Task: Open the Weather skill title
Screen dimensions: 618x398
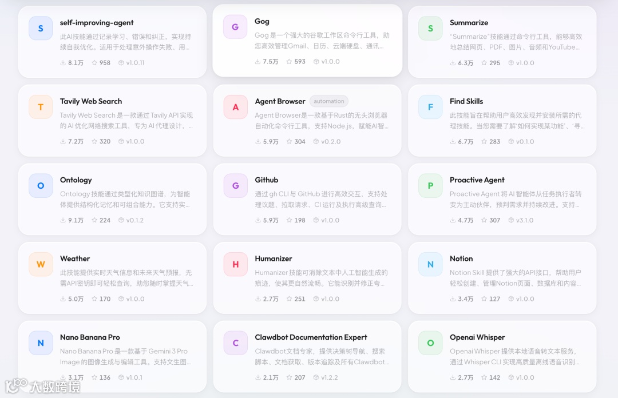Action: (x=75, y=258)
